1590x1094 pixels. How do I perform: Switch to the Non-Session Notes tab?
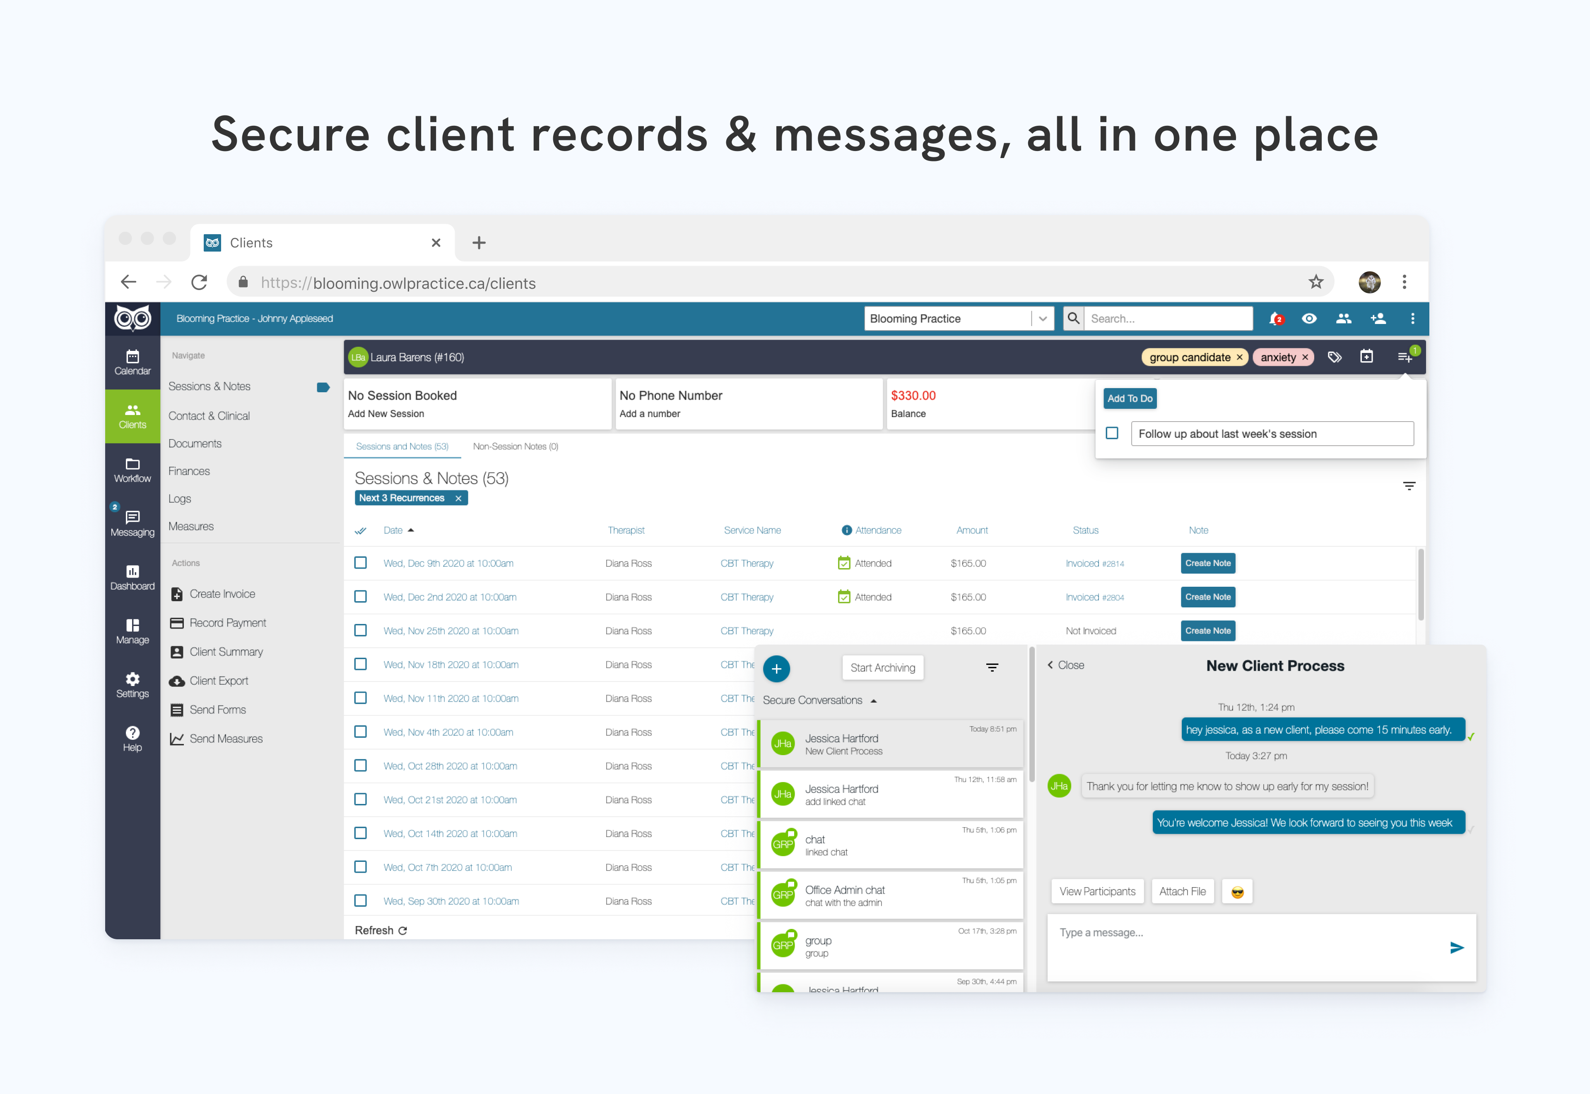515,446
